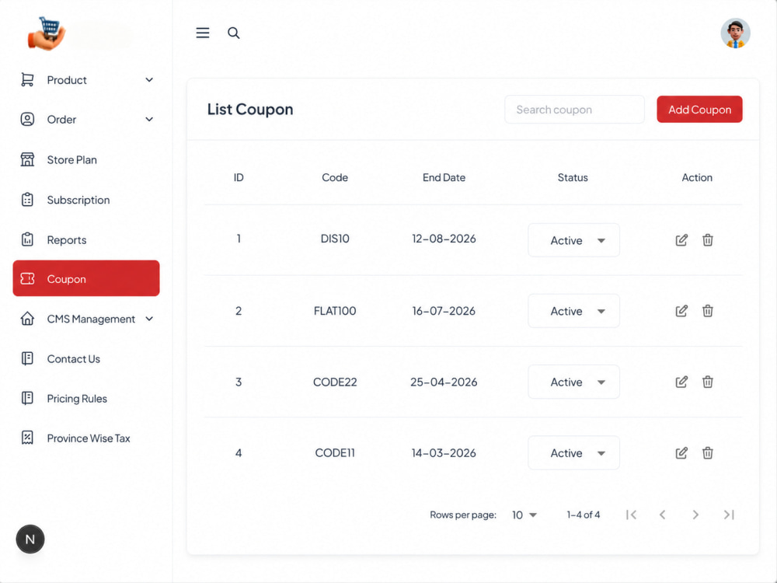Go to previous page of coupons

pyautogui.click(x=663, y=515)
